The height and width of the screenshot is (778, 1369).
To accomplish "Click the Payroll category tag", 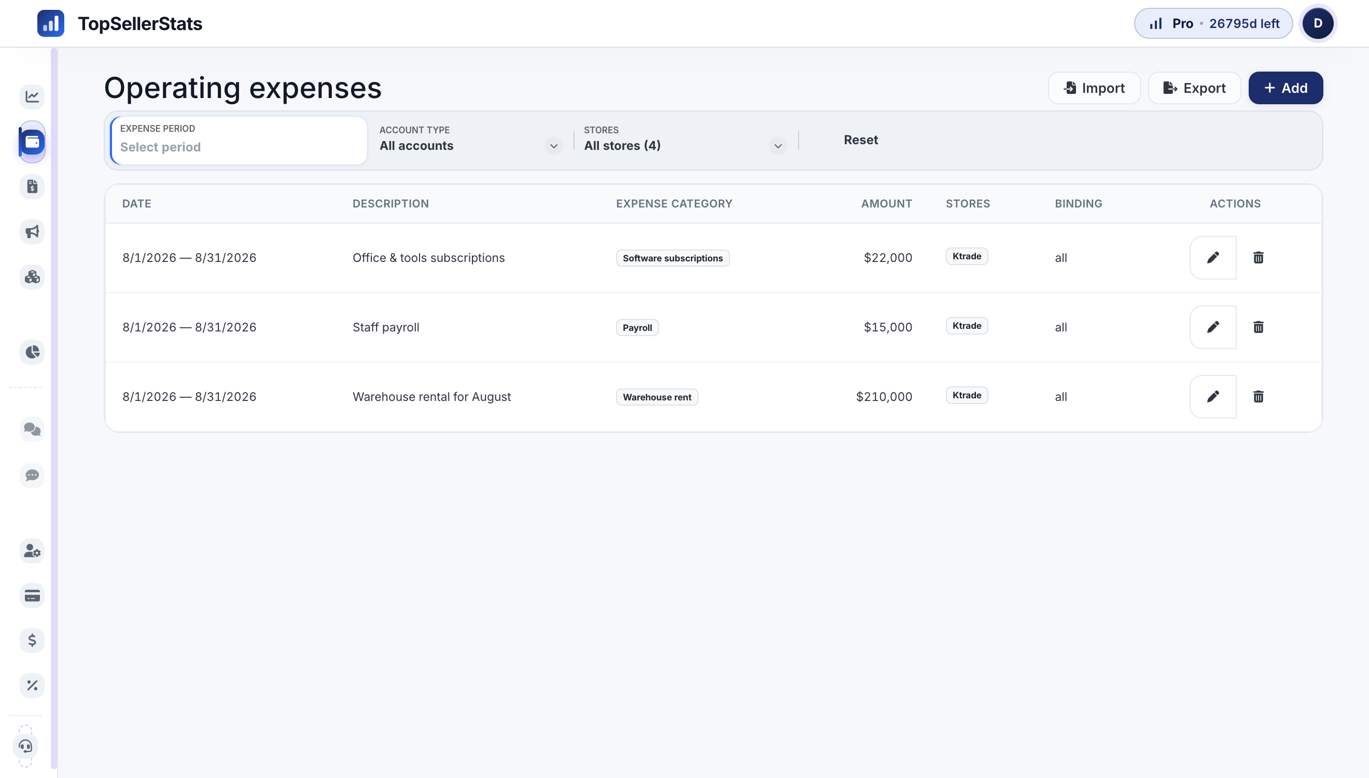I will (x=637, y=328).
